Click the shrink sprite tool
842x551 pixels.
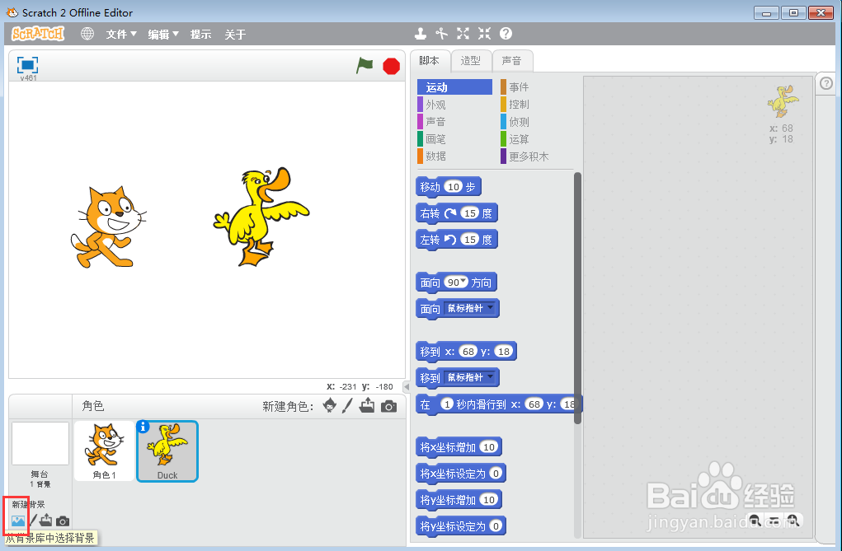(x=483, y=34)
